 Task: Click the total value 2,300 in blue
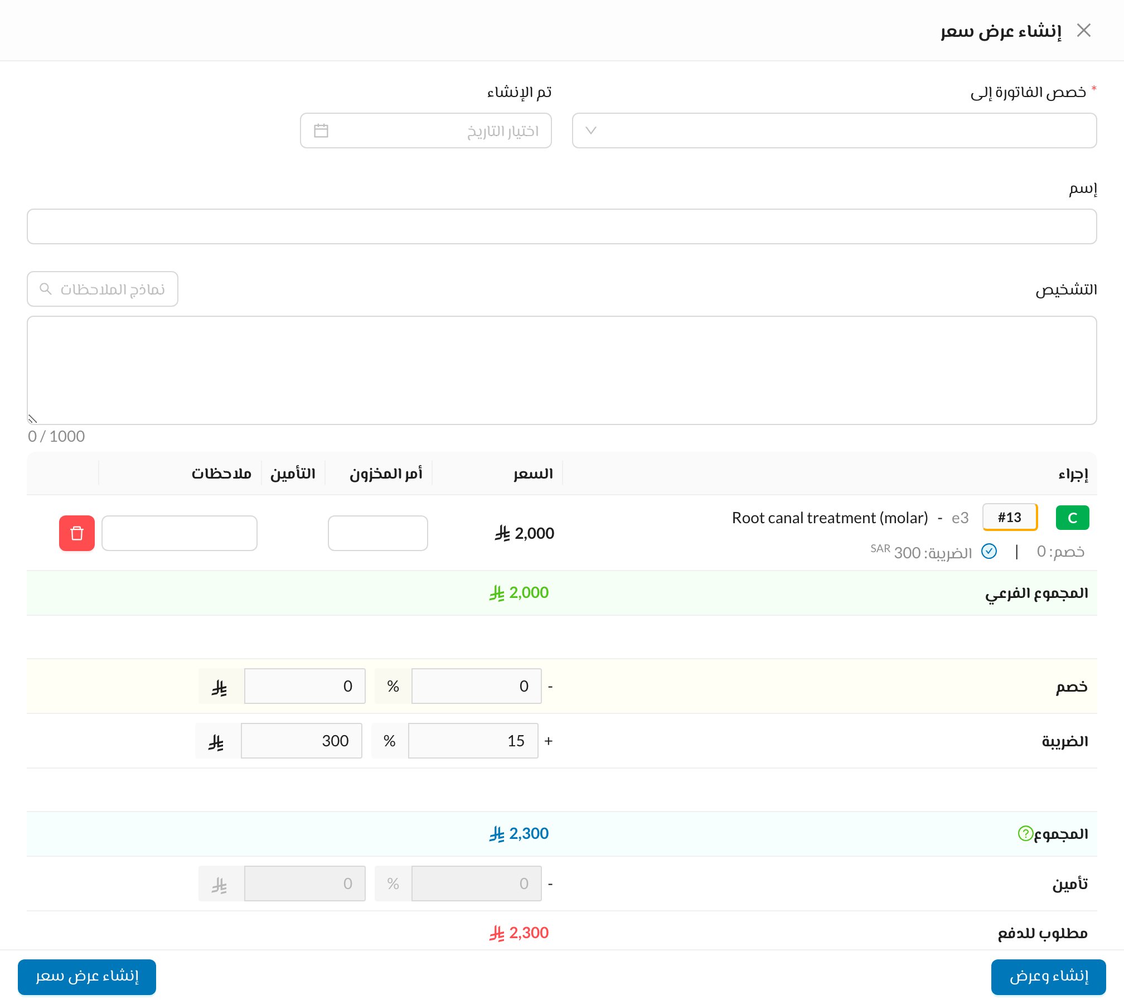click(519, 833)
